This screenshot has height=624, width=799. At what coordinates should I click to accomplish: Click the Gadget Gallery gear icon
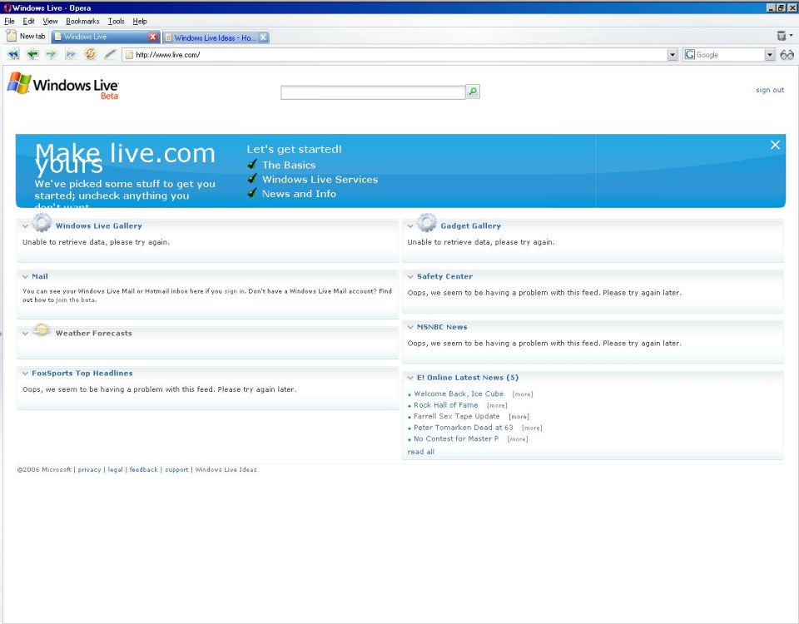click(x=426, y=223)
